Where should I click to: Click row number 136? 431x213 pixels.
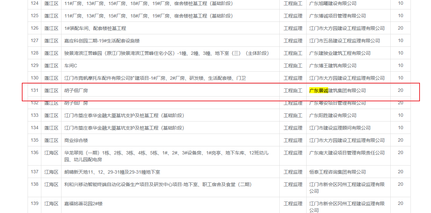tap(35, 153)
